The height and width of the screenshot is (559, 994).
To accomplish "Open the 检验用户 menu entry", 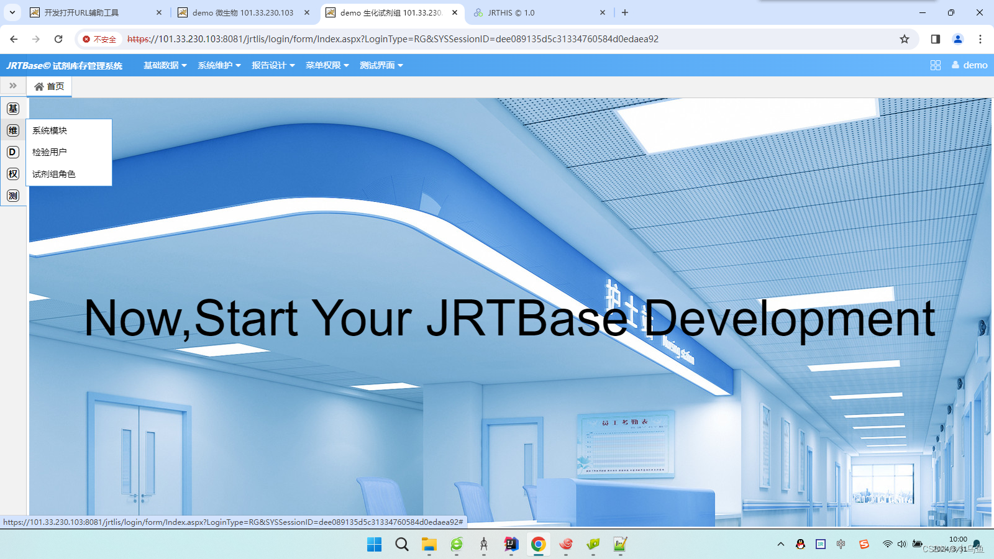I will [69, 152].
